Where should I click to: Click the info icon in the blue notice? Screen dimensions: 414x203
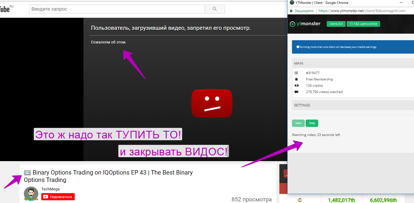click(x=298, y=47)
